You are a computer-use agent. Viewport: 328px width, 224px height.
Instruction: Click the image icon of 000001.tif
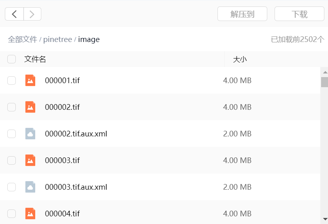pyautogui.click(x=30, y=80)
